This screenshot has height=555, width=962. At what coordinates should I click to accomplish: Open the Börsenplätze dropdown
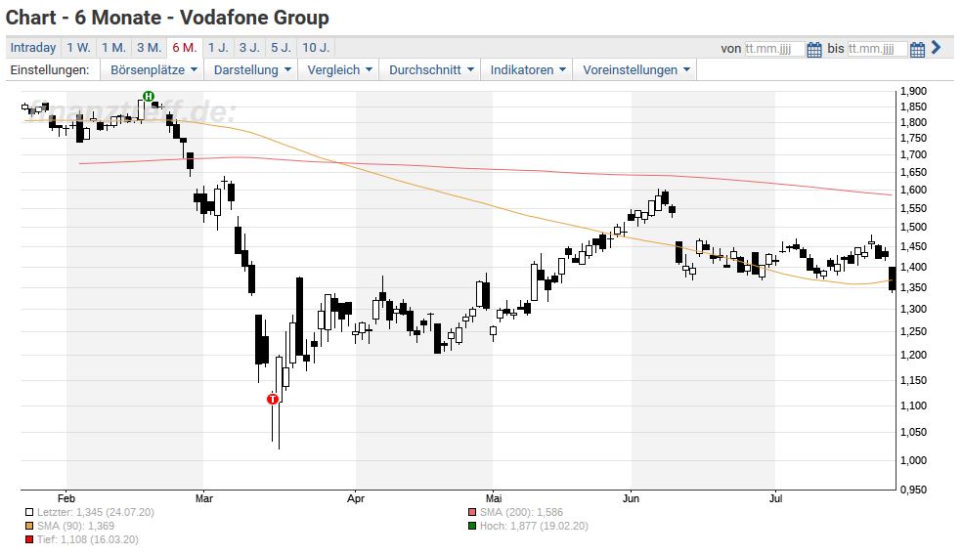coord(153,70)
